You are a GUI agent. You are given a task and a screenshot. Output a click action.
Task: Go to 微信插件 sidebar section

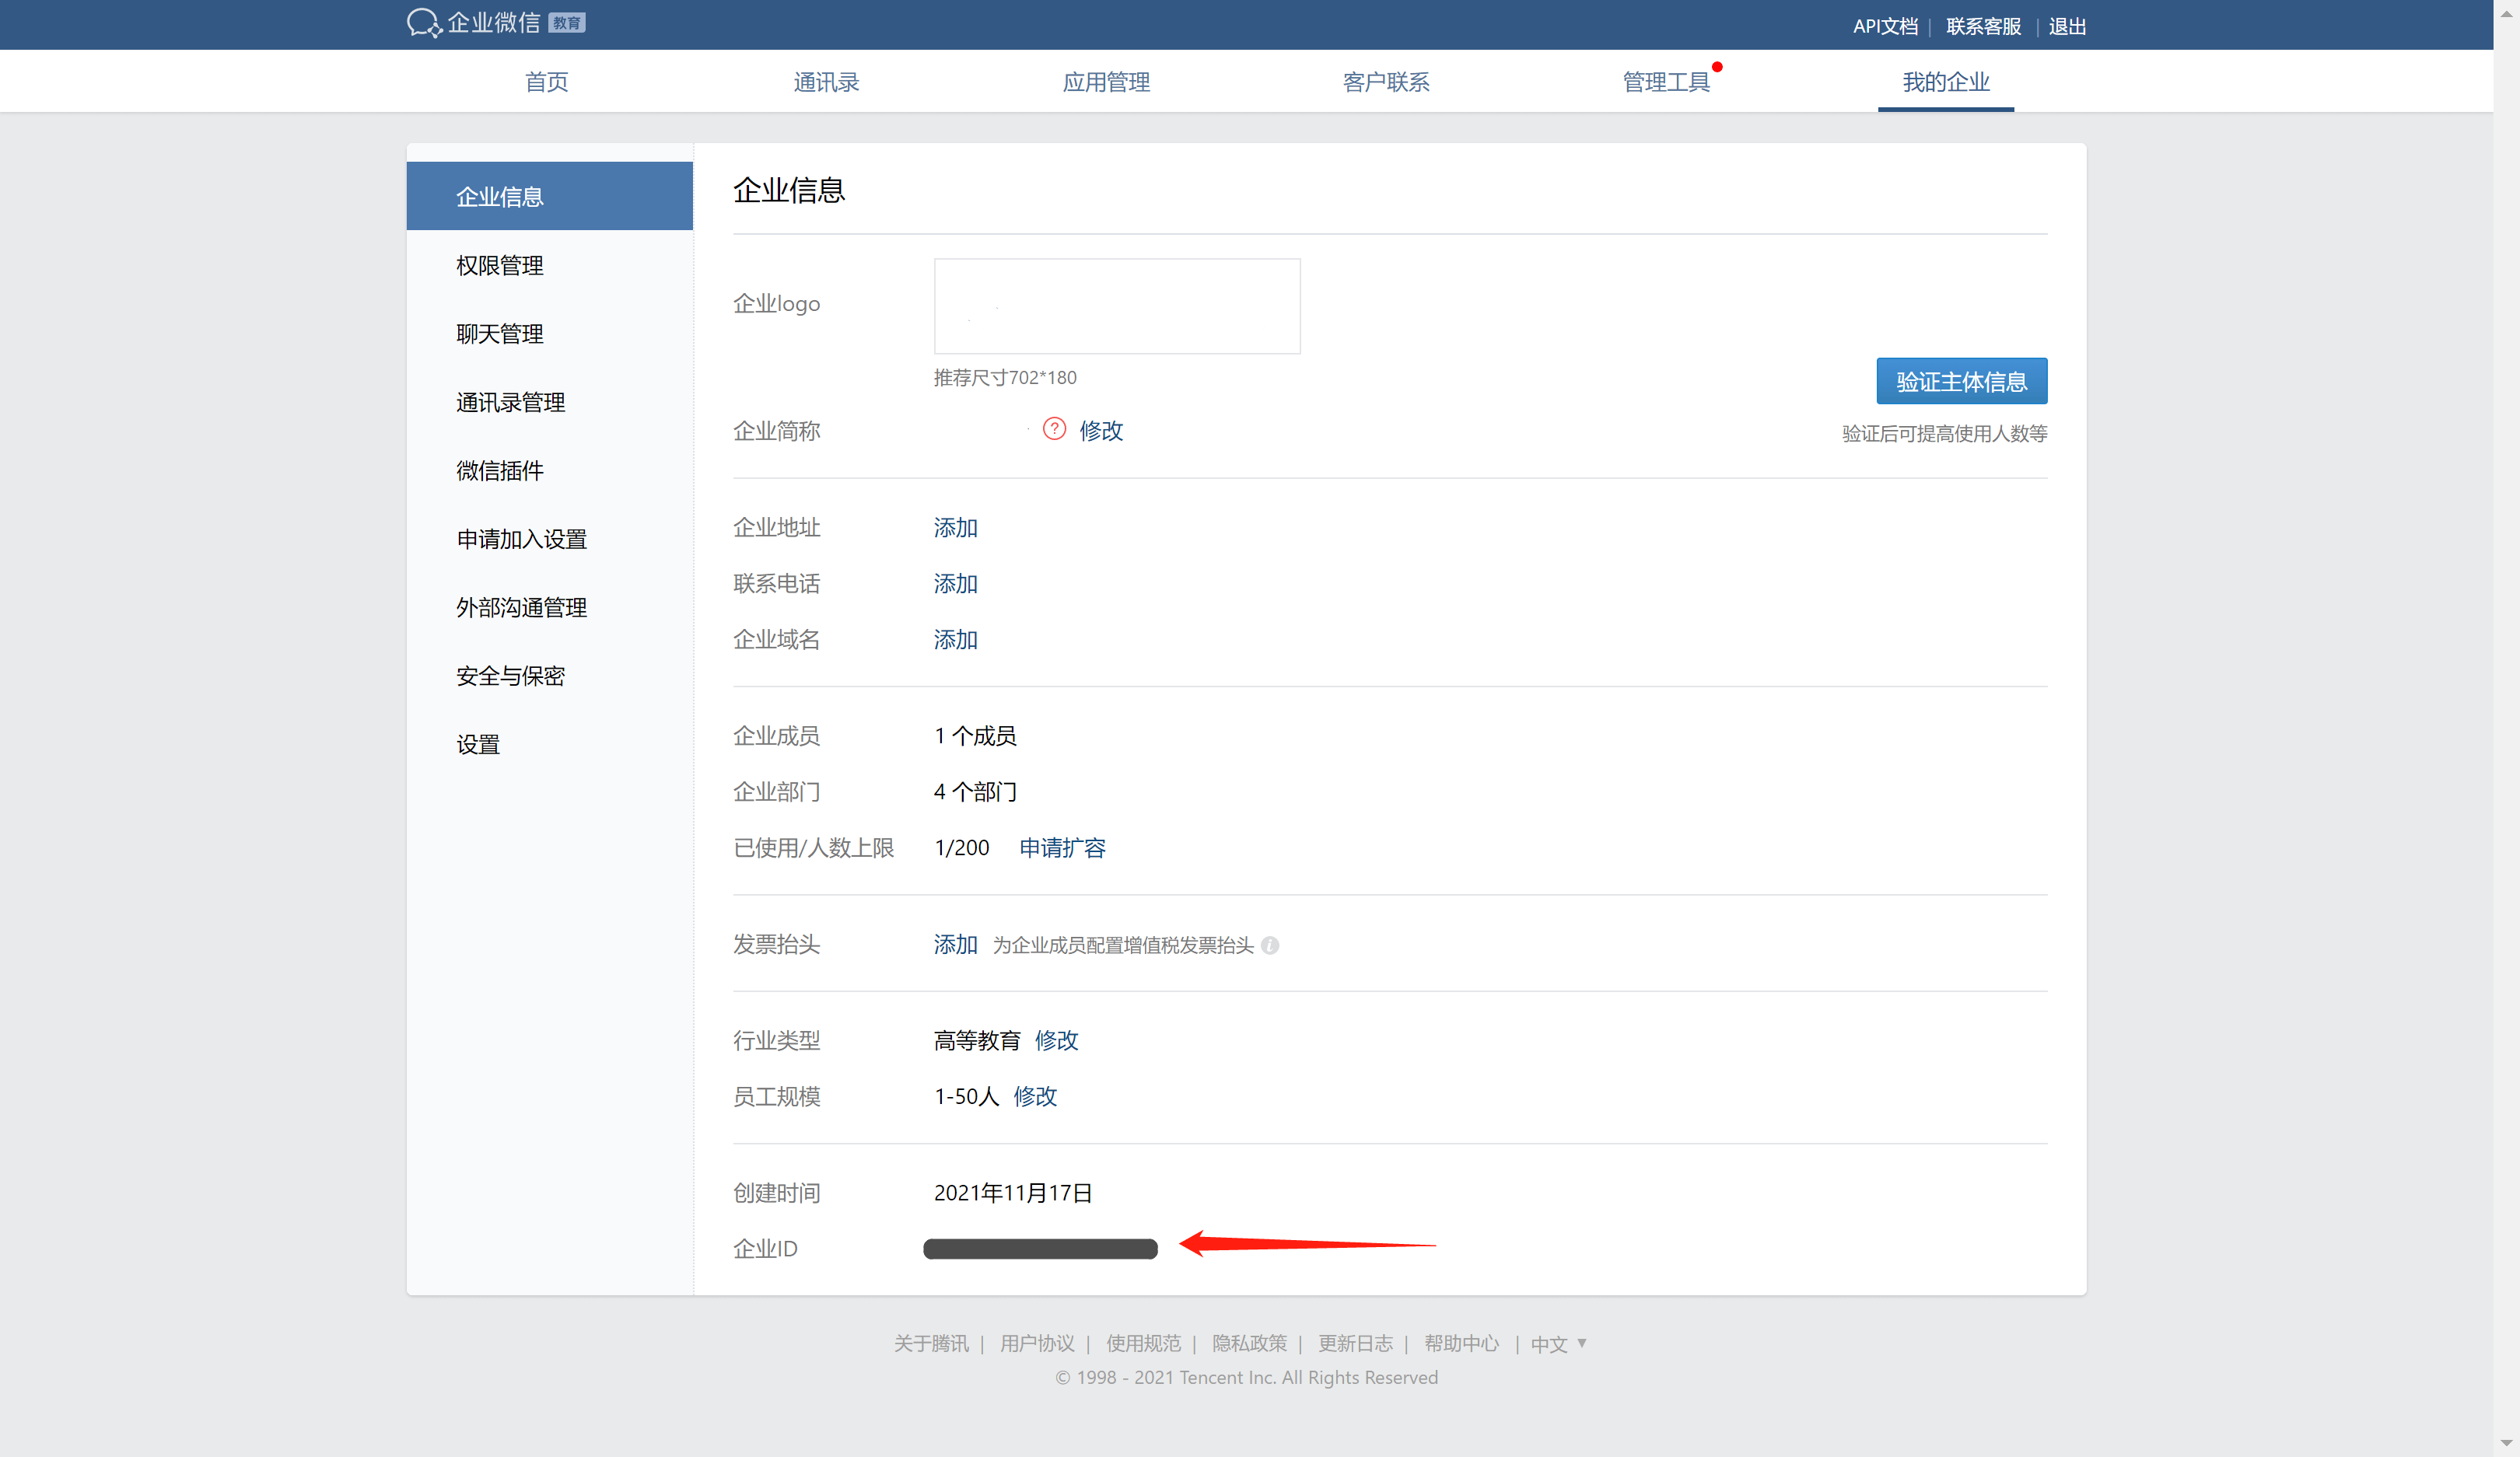pos(500,470)
